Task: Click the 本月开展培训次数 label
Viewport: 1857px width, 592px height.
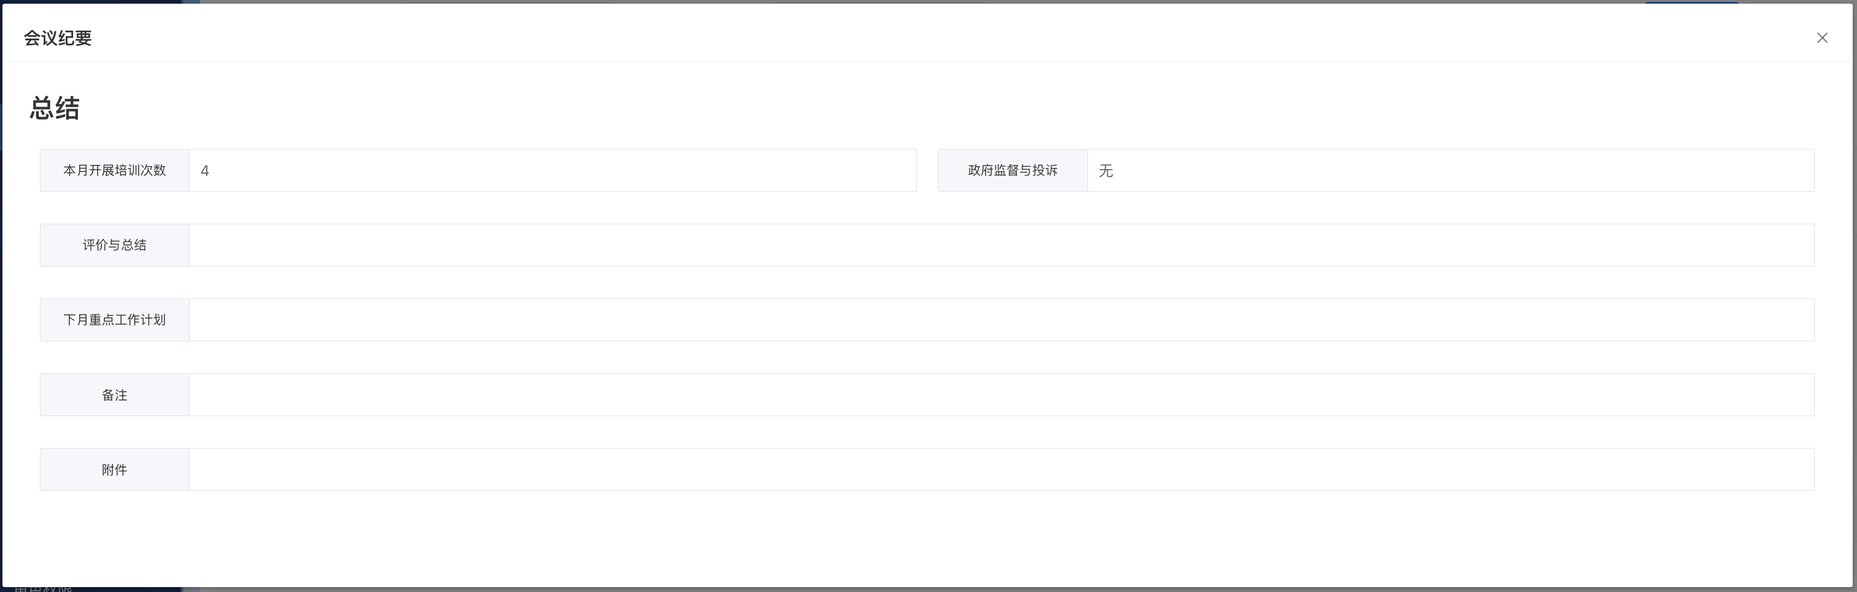Action: click(x=115, y=171)
